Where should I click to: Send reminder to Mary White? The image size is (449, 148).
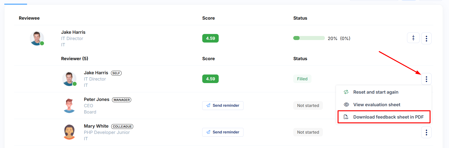click(x=223, y=132)
